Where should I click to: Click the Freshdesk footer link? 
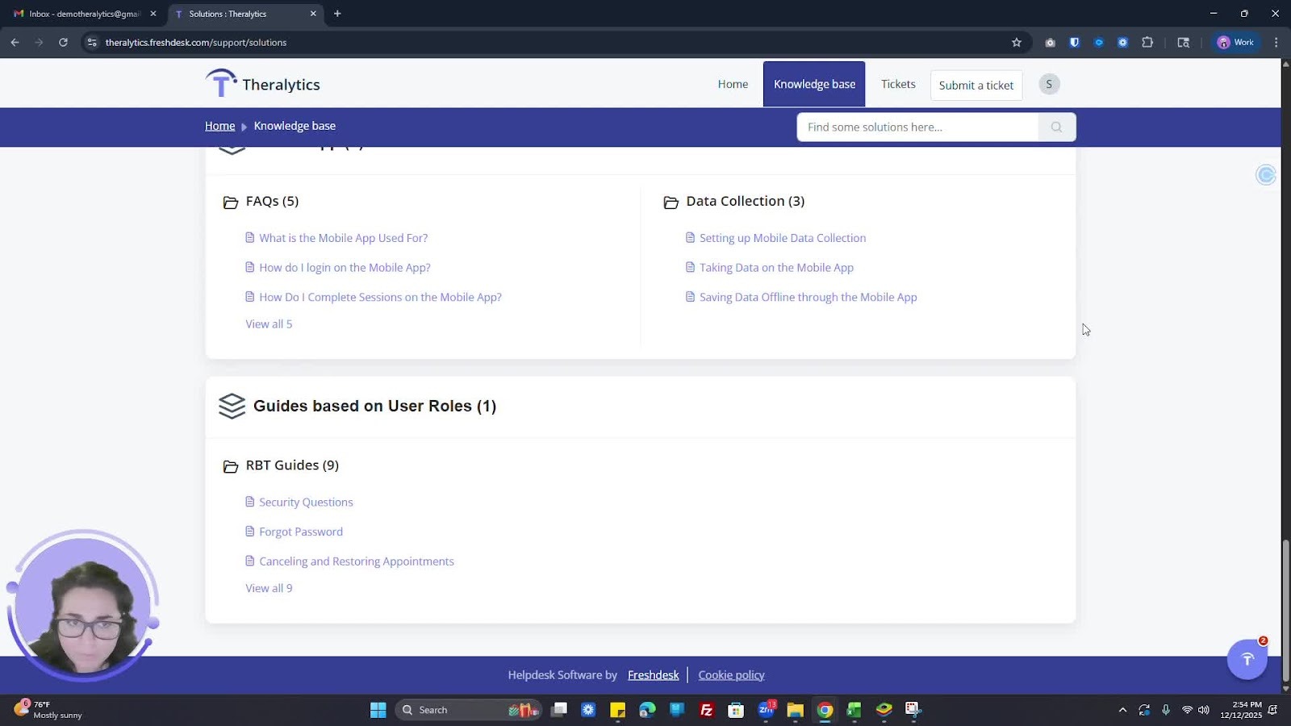[653, 675]
